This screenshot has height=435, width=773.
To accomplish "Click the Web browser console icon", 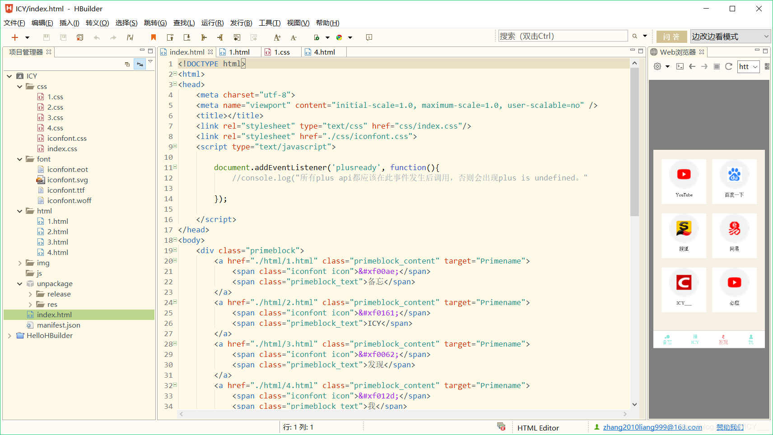I will [680, 66].
